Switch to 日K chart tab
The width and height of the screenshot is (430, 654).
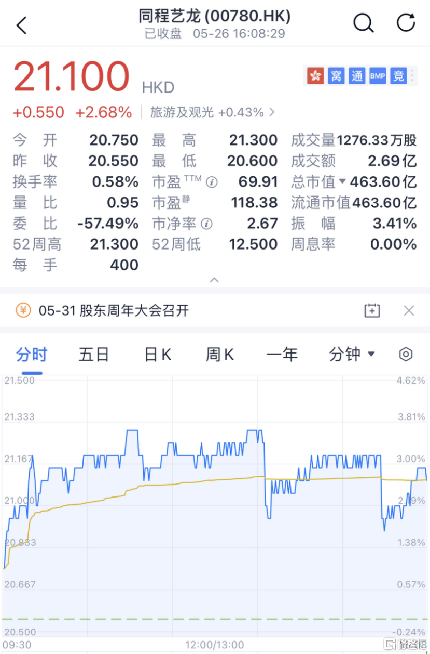click(x=158, y=355)
